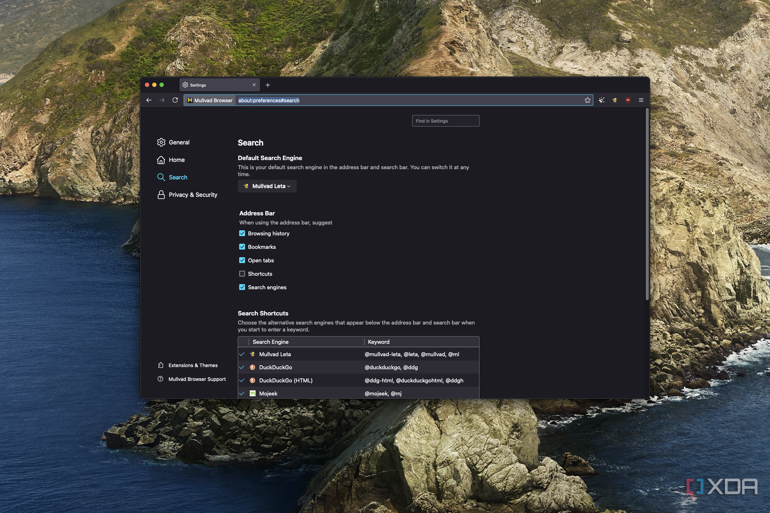Click keyword cell starting with @ddg-html
Viewport: 770px width, 513px height.
(414, 380)
